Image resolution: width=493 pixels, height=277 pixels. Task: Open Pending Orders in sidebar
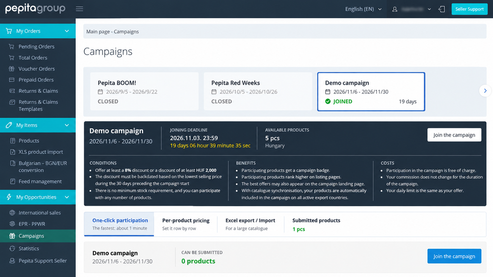pyautogui.click(x=37, y=47)
